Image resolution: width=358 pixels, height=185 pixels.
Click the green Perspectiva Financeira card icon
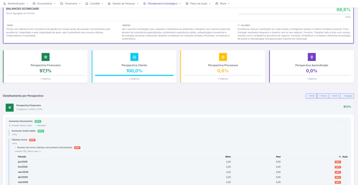(x=45, y=57)
